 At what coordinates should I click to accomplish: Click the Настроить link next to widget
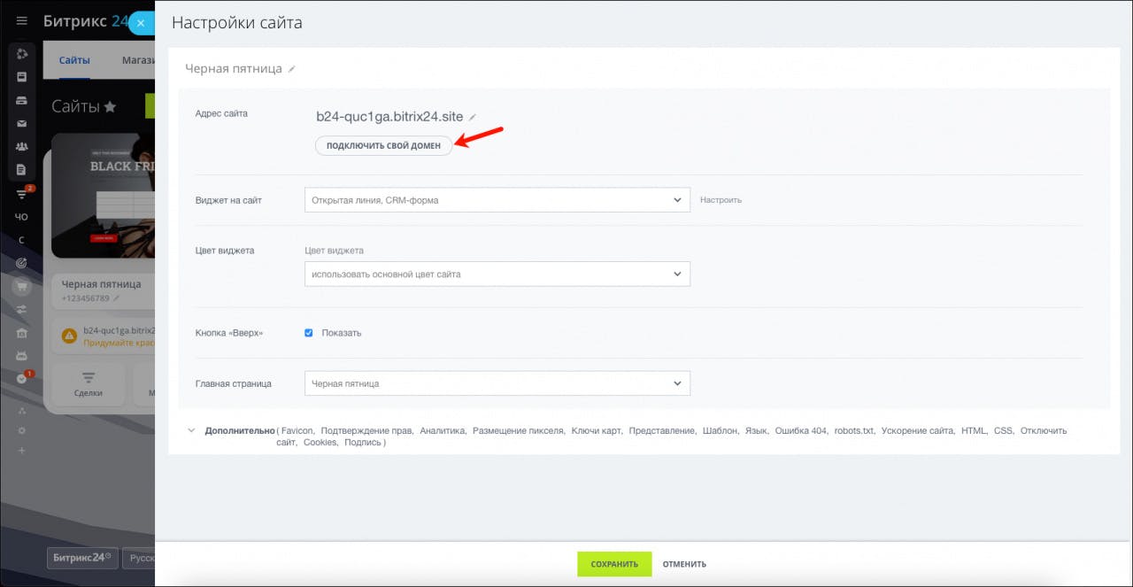pyautogui.click(x=721, y=200)
